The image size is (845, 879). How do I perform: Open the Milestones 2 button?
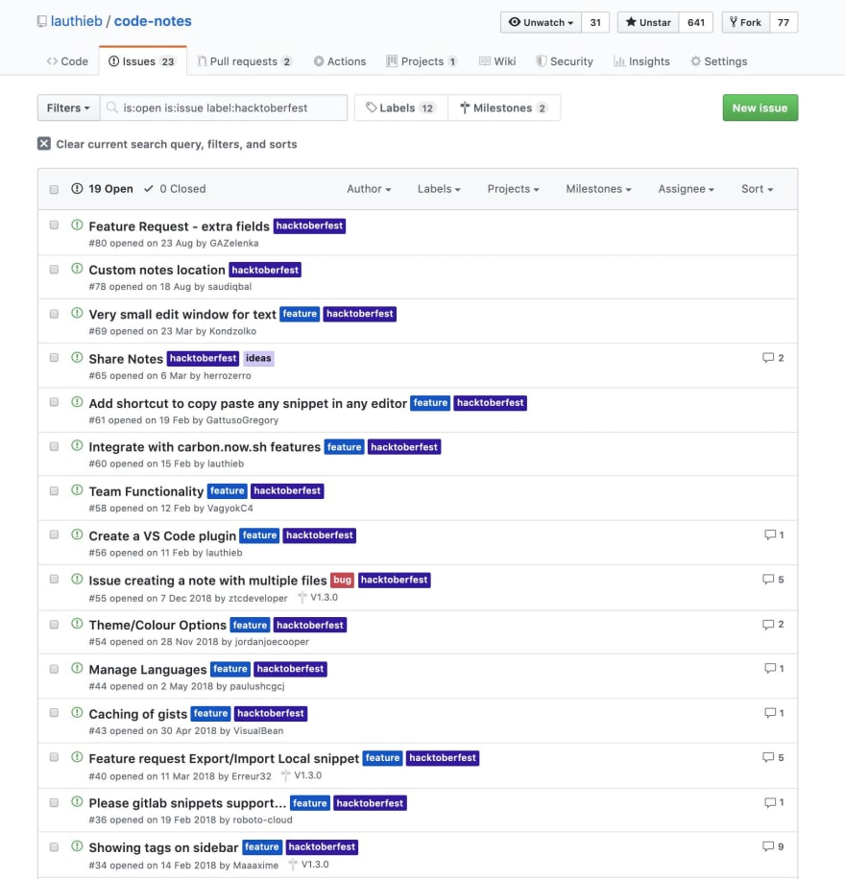coord(504,107)
